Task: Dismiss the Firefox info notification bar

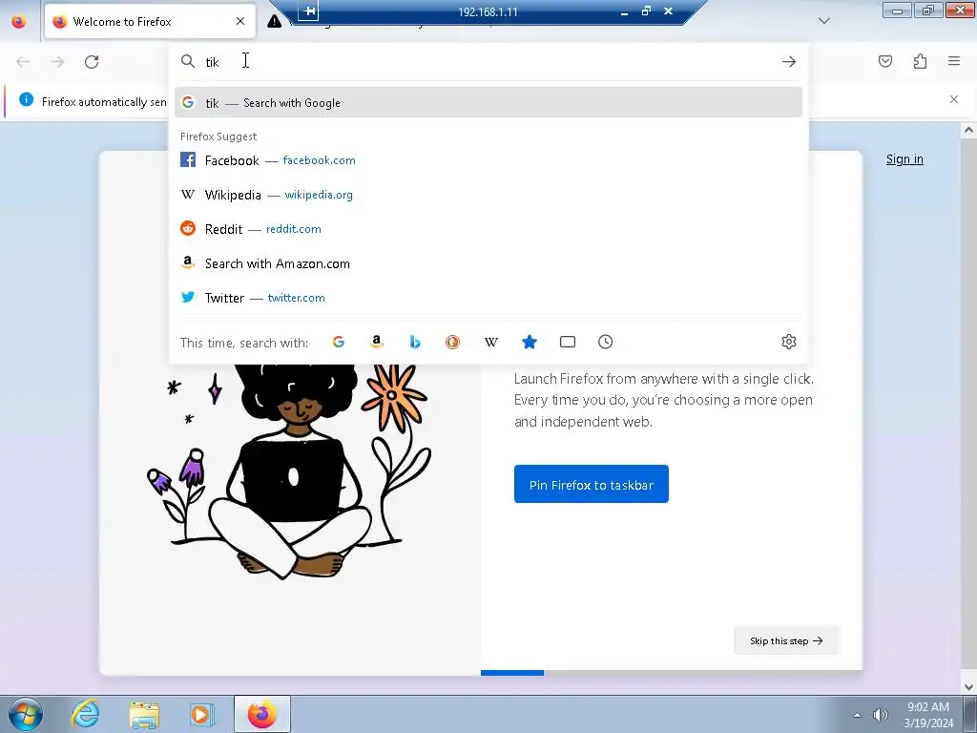Action: 954,99
